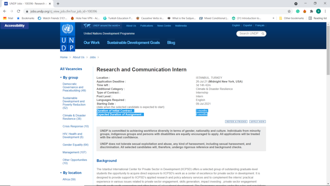This screenshot has height=186, width=330.
Task: Open Climate & Disaster Resilience vacancies
Action: click(74, 117)
